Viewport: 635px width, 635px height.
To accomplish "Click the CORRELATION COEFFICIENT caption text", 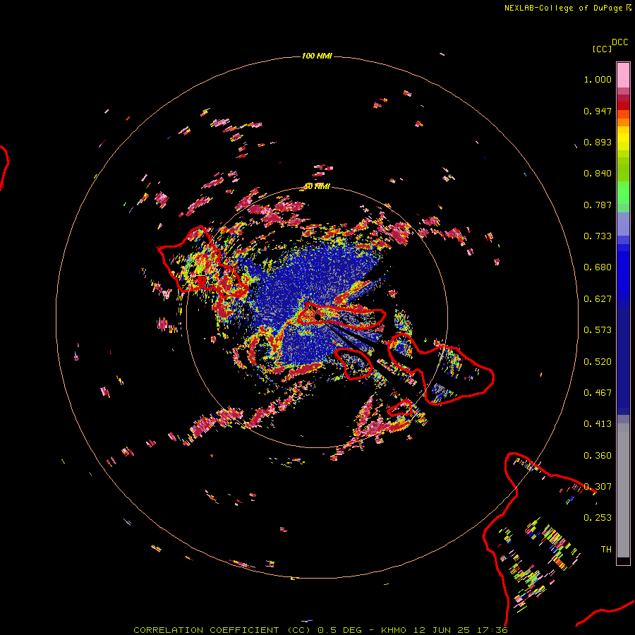I will (206, 630).
